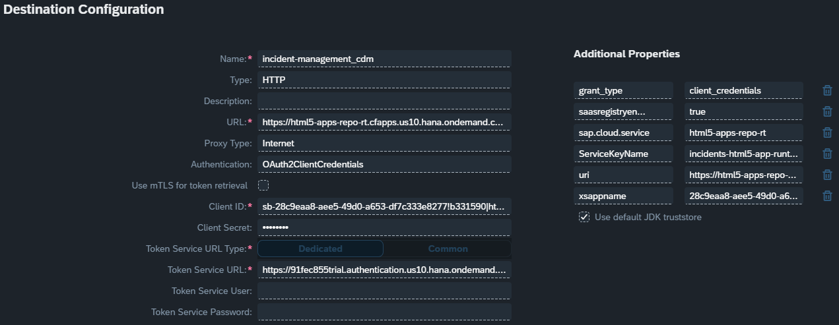Delete the xsappname property row
Screen dimensions: 839x325
point(827,196)
